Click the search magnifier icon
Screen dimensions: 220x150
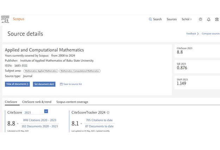150,19
